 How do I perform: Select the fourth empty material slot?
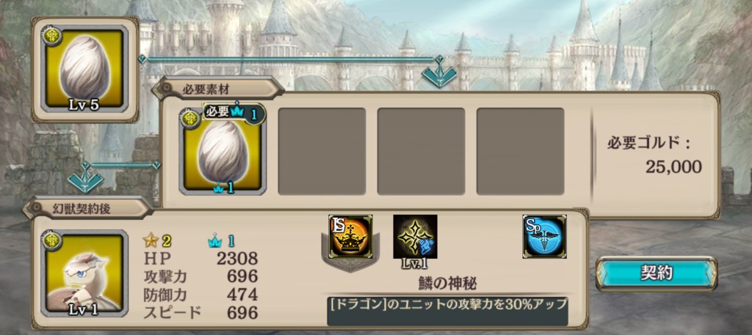tap(521, 151)
